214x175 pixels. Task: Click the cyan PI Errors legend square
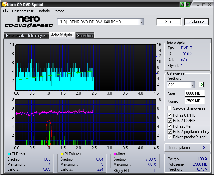pos(9,154)
